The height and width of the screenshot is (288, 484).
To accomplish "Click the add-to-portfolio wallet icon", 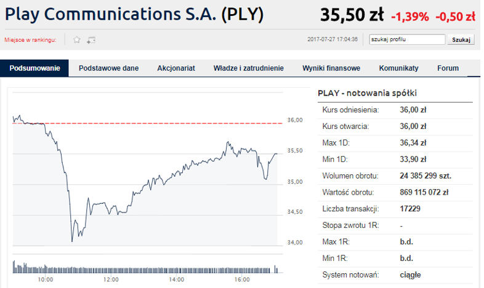I will 91,40.
